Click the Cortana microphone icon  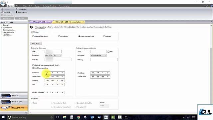52,117
